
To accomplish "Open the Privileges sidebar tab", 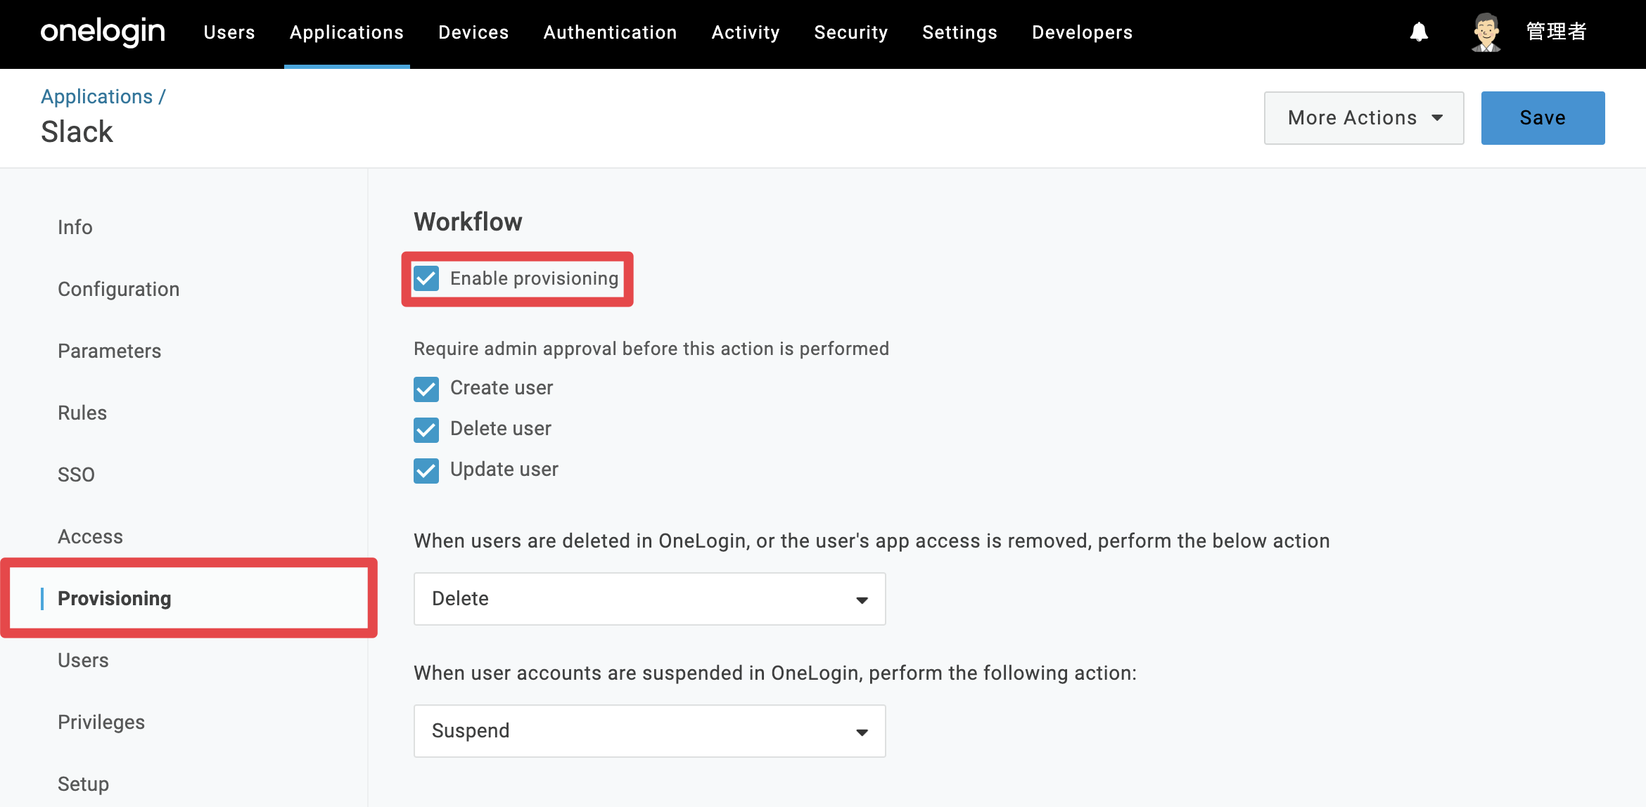I will click(101, 722).
